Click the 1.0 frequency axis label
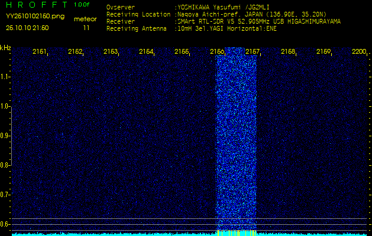 coord(5,107)
